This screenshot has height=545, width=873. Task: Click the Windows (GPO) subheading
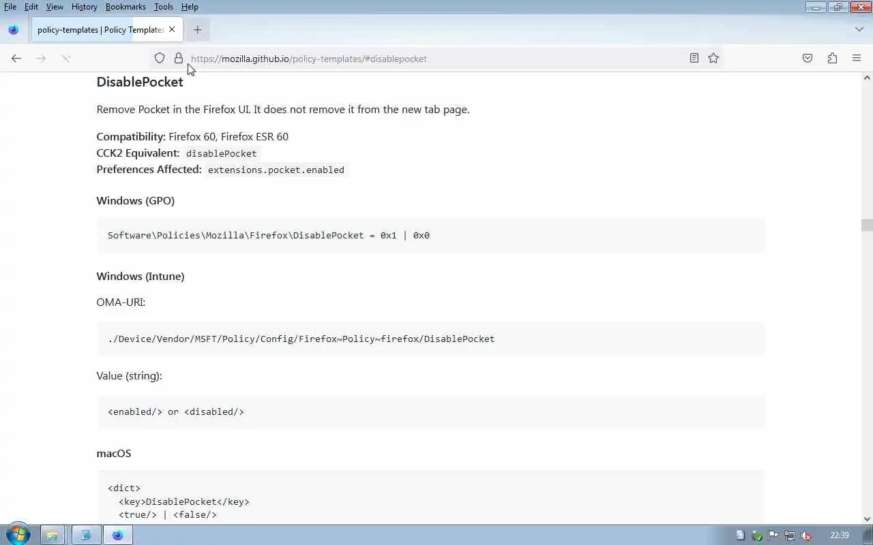pos(136,201)
